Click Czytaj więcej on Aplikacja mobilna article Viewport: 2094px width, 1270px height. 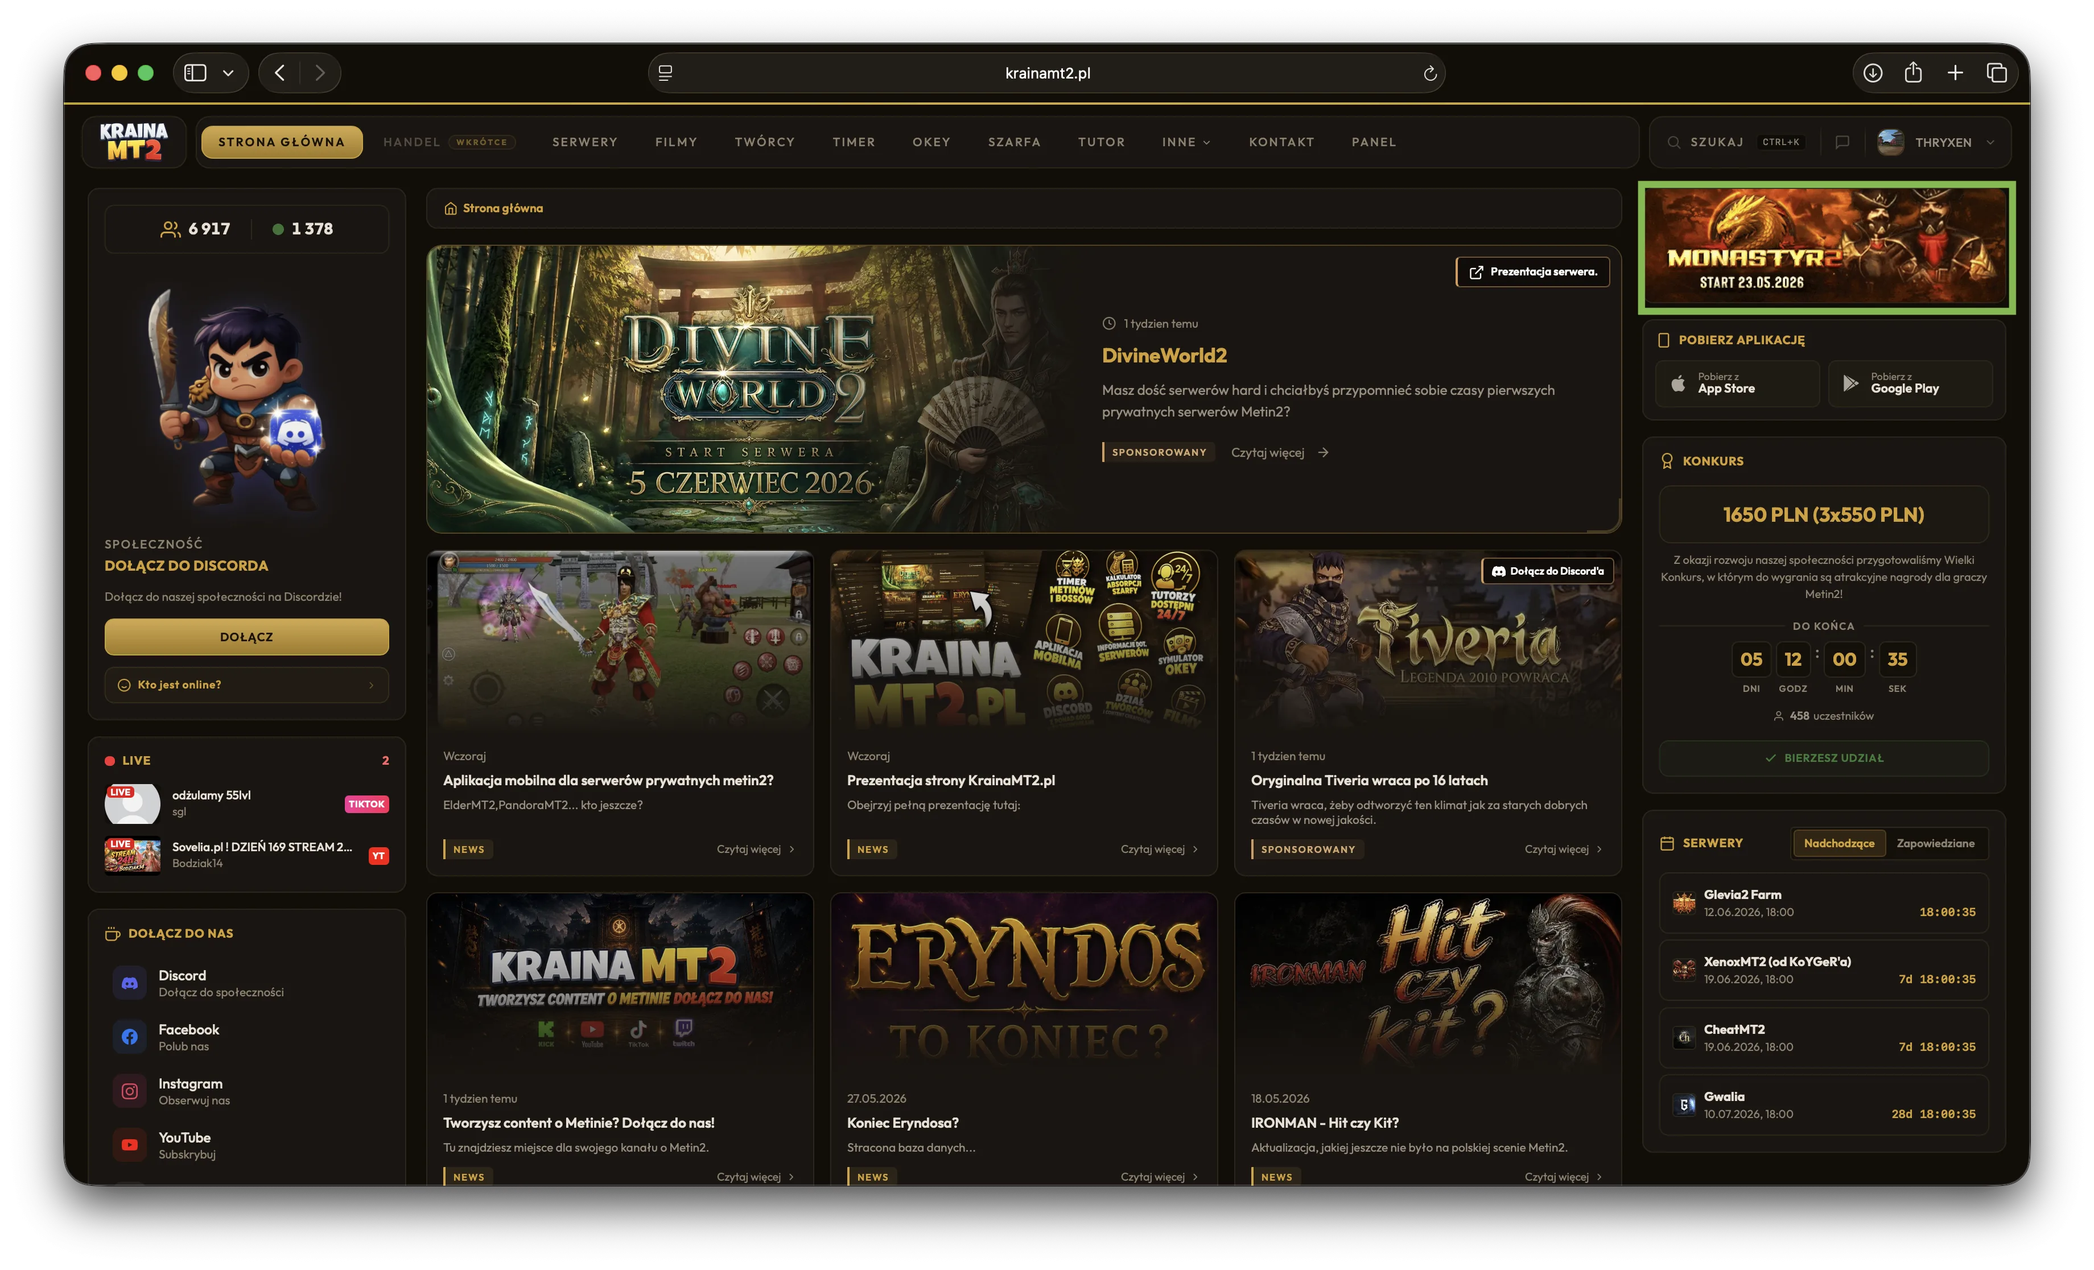click(756, 848)
